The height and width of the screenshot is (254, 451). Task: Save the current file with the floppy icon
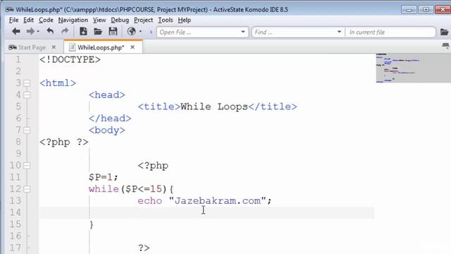coord(113,31)
